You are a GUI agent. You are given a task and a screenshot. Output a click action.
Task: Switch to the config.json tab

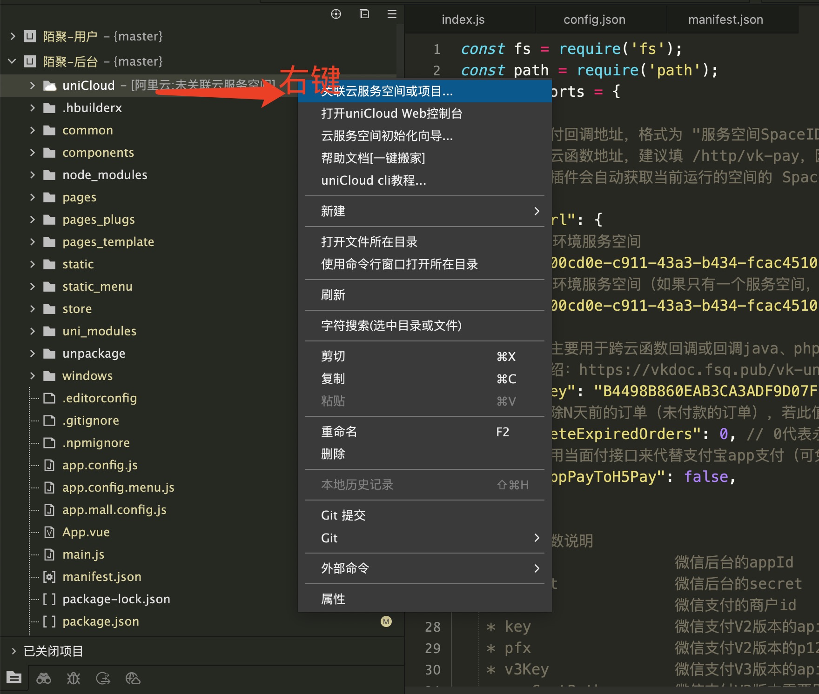click(x=594, y=20)
